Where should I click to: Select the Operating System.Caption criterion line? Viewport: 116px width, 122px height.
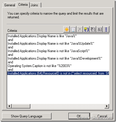(40, 66)
